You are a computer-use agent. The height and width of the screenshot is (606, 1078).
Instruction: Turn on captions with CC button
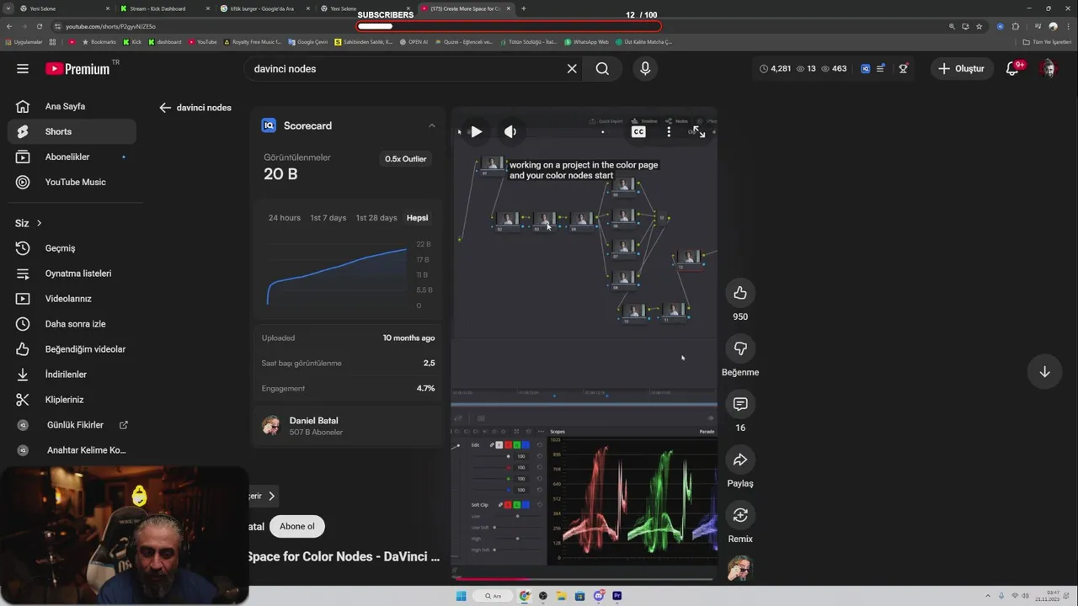click(x=638, y=131)
